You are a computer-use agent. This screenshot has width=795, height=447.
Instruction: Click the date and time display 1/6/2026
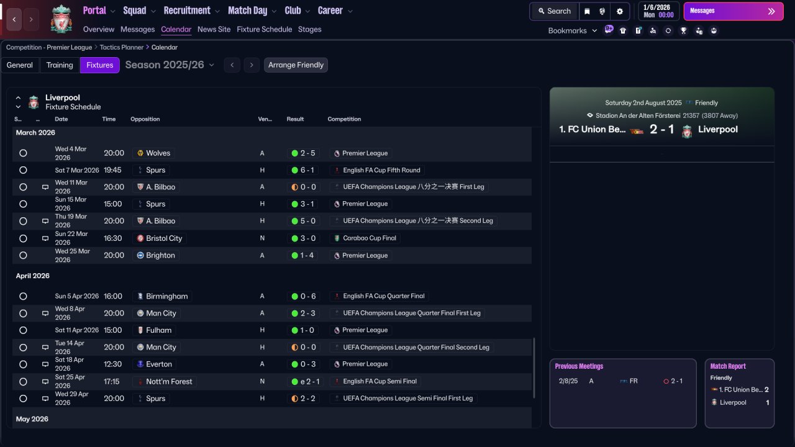tap(658, 11)
